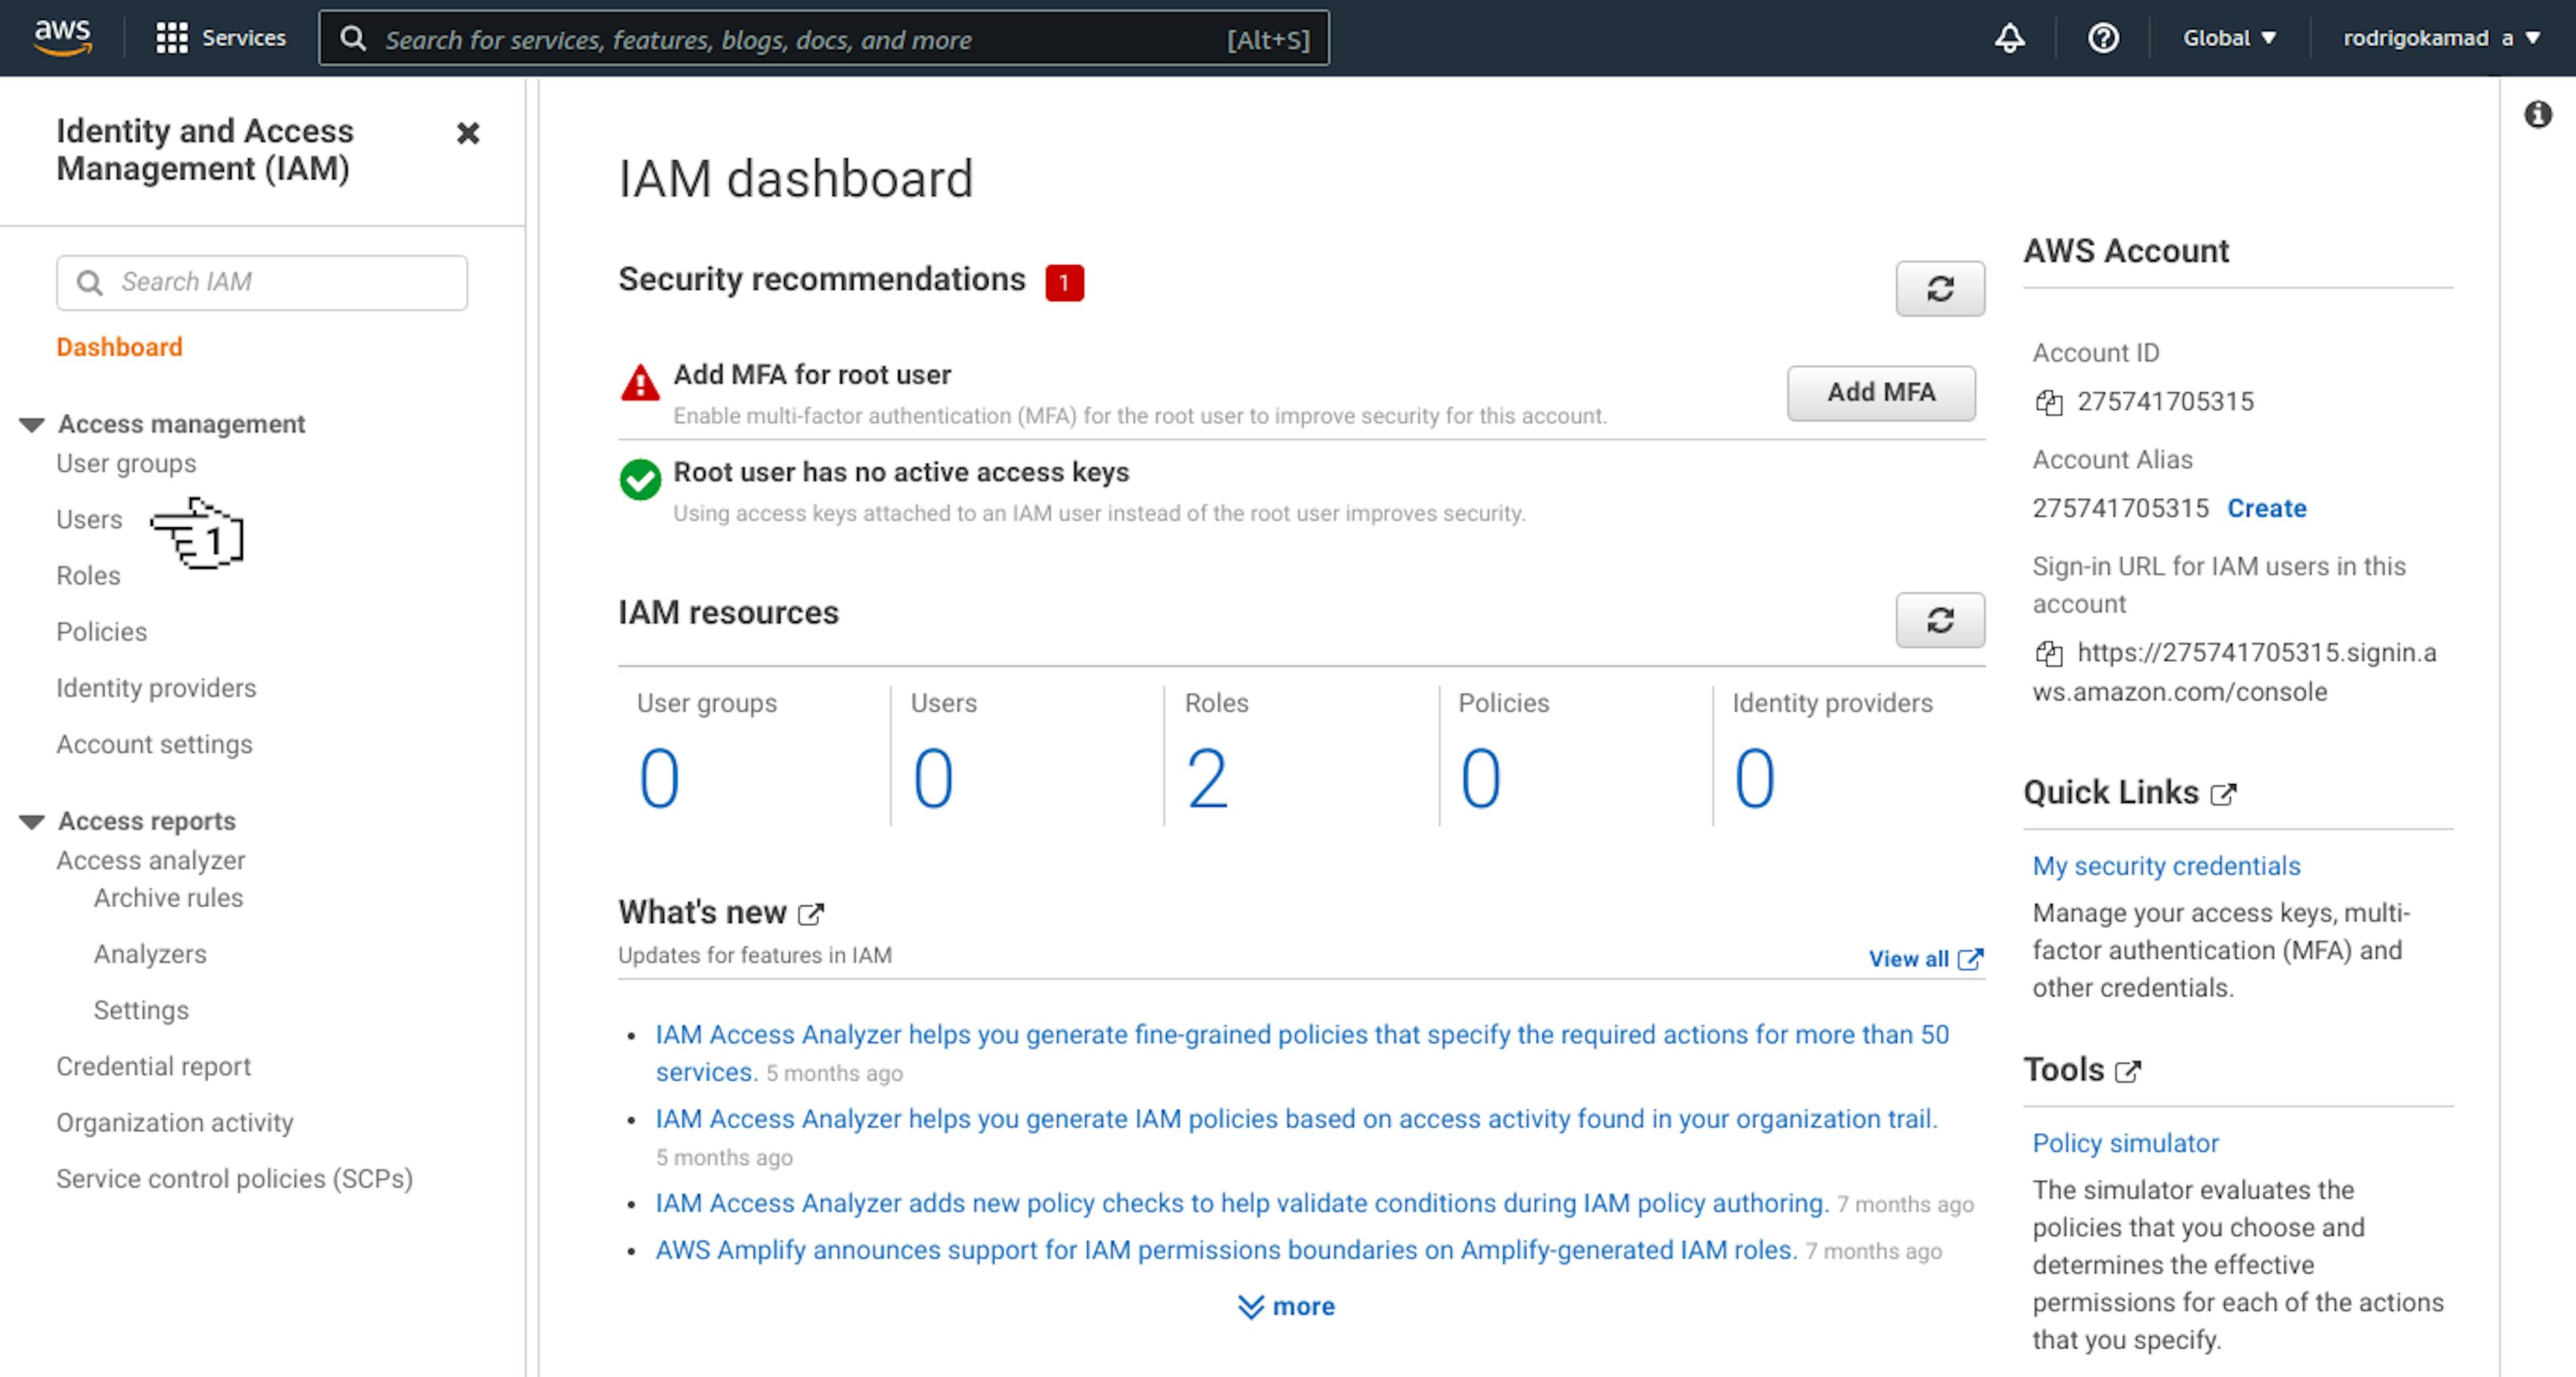
Task: Open Roles from sidebar navigation
Action: click(89, 574)
